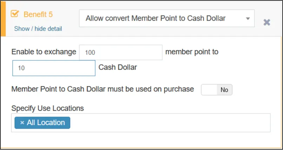Click the Show / hide detail link
283x150 pixels.
click(x=38, y=29)
